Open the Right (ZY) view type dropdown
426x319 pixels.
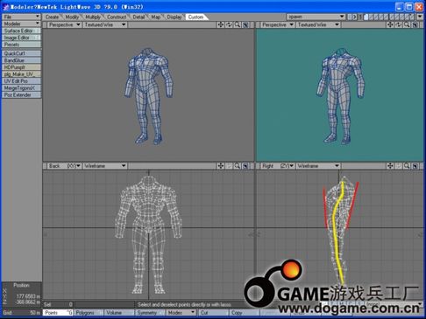[278, 166]
